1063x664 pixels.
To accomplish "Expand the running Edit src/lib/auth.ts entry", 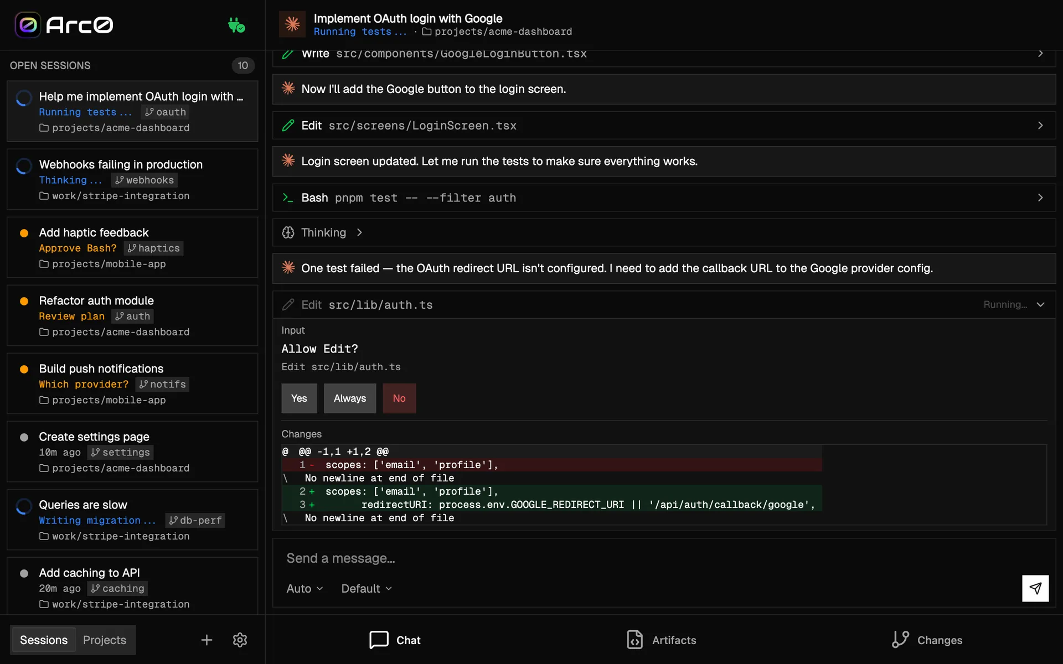I will (1041, 305).
